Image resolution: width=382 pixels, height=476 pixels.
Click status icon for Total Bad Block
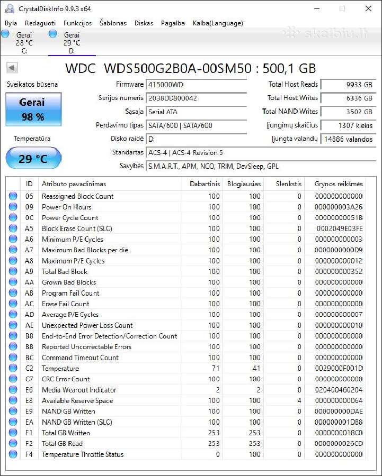[13, 271]
